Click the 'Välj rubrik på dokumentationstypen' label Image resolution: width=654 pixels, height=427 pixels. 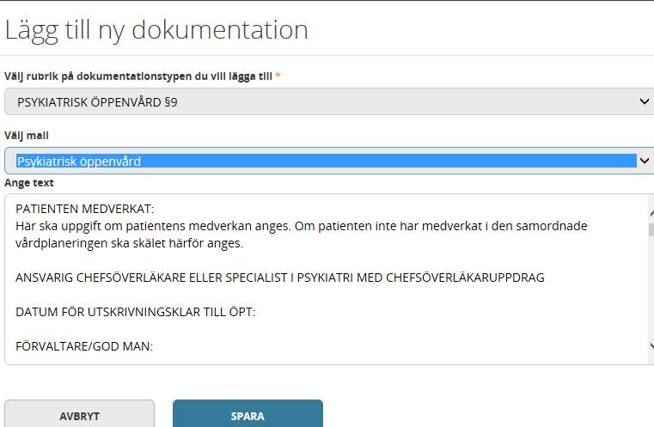click(142, 76)
